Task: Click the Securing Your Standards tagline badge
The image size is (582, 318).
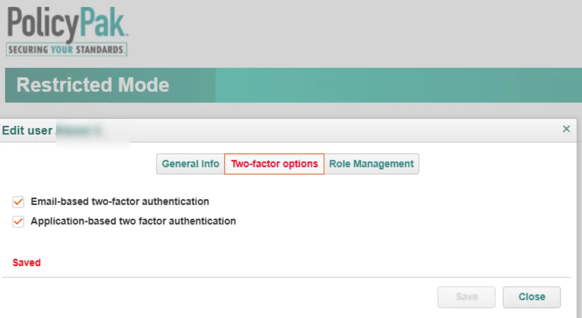Action: point(66,50)
